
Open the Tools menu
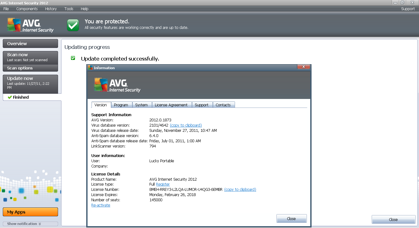click(69, 9)
